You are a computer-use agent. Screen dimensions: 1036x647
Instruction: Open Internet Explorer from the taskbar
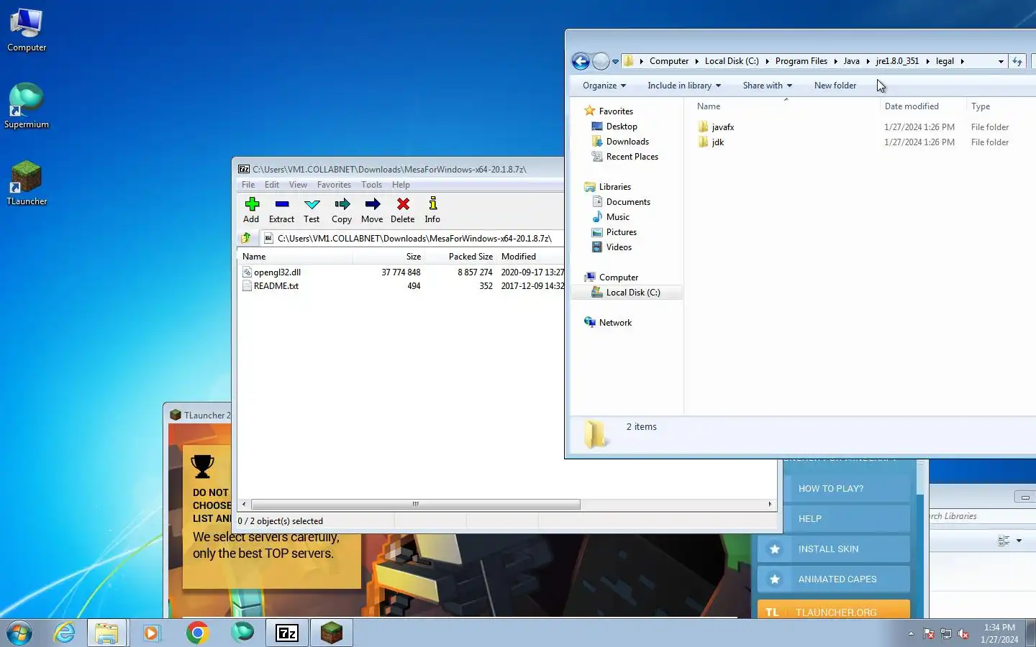pyautogui.click(x=65, y=633)
